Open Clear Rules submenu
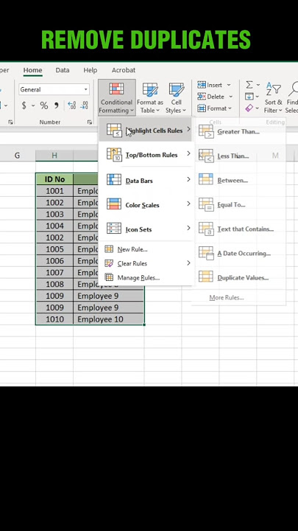The image size is (298, 531). coord(146,263)
